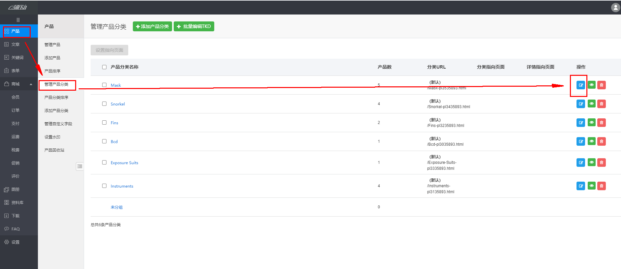The height and width of the screenshot is (269, 621).
Task: Open the 未分组 category link
Action: coord(116,207)
